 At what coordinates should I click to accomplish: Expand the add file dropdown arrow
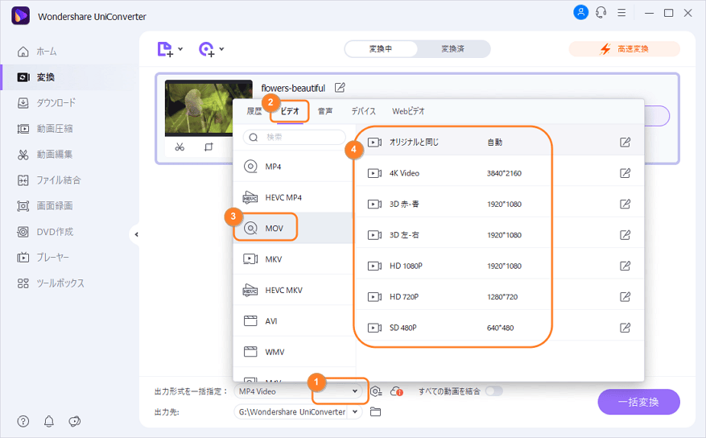pyautogui.click(x=180, y=49)
